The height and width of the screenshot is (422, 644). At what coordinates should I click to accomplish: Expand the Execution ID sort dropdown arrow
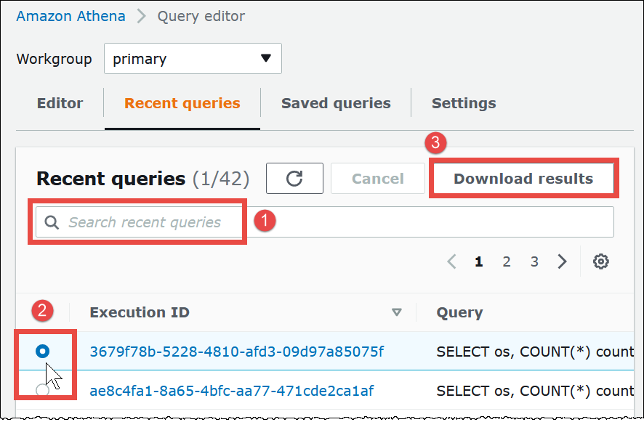tap(397, 312)
